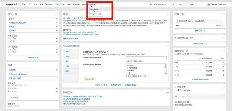232x111 pixels.
Task: Click the 设置建议首选项 link
Action: (131, 85)
